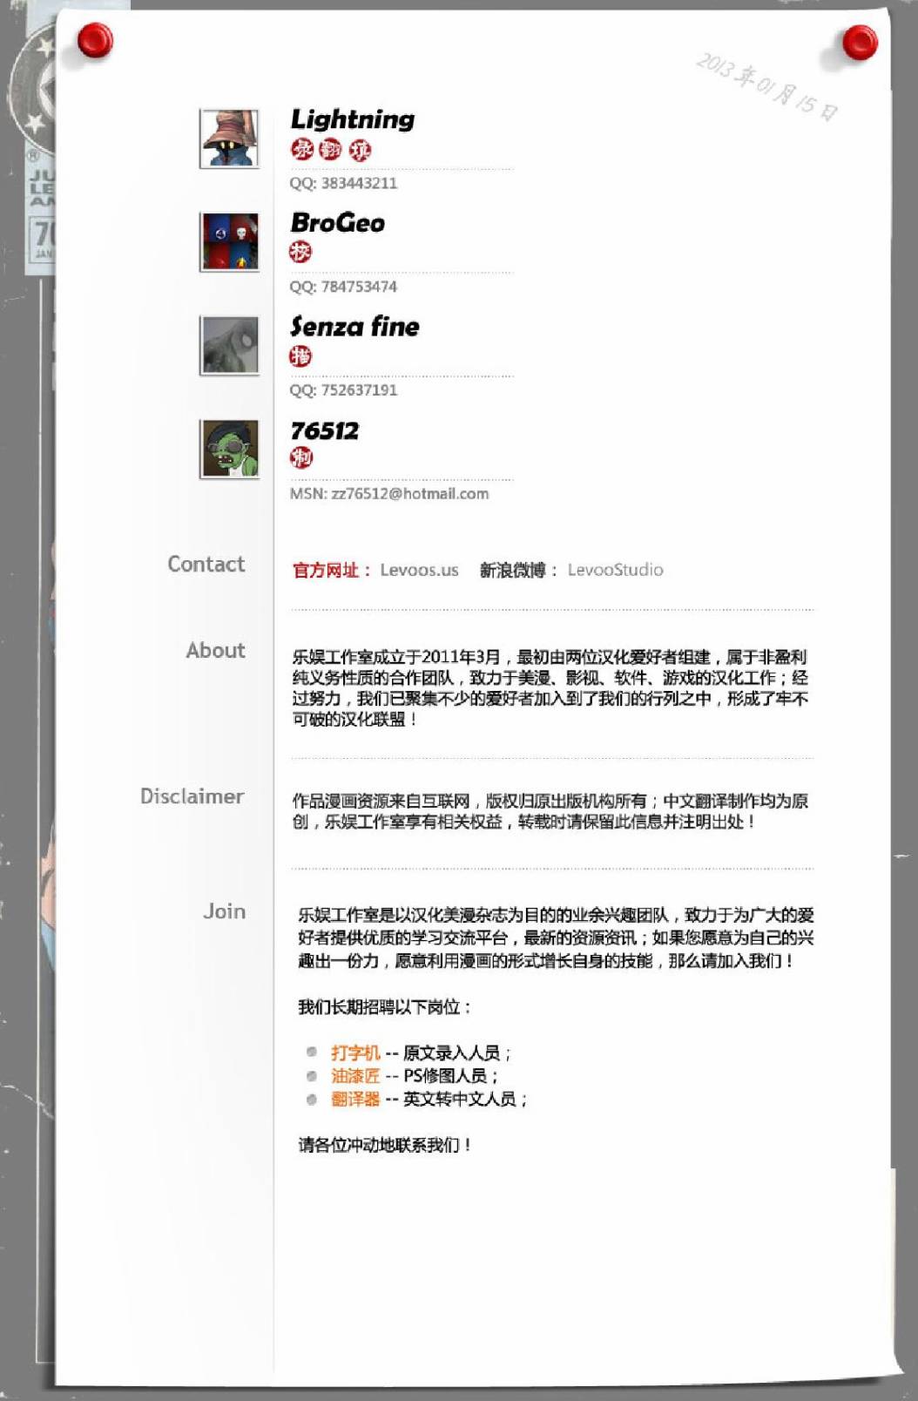The height and width of the screenshot is (1401, 918).
Task: Click Lightning's avatar thumbnail
Action: [229, 139]
